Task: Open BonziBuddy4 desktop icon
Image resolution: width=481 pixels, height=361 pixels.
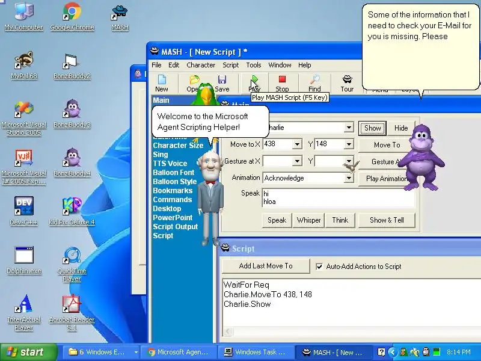Action: point(72,162)
